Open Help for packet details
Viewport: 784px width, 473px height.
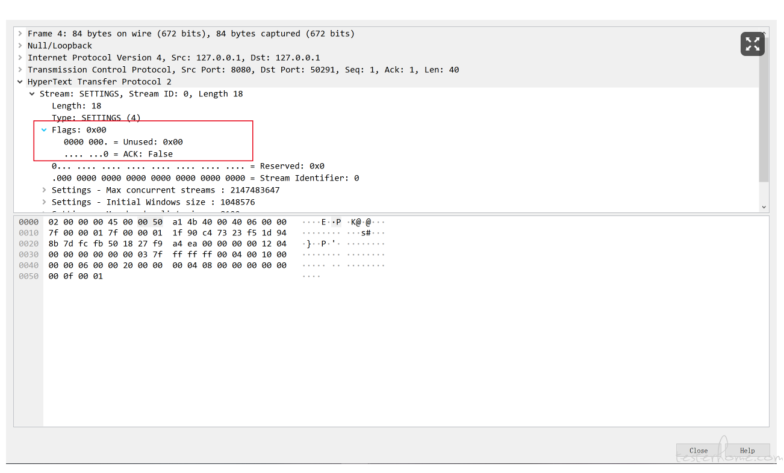(747, 450)
